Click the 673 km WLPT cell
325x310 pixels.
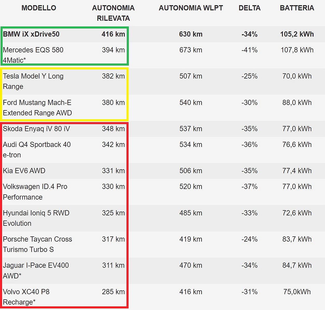(191, 50)
